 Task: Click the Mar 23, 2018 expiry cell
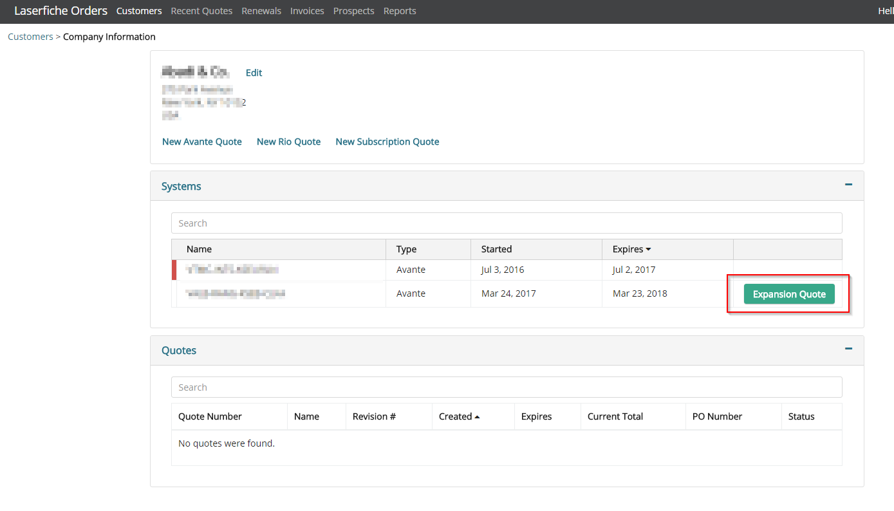[667, 294]
